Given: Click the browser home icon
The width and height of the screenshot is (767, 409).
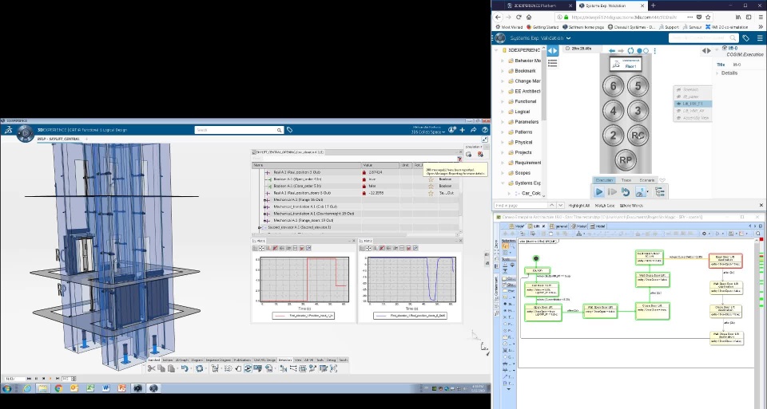Looking at the screenshot, I should point(529,17).
